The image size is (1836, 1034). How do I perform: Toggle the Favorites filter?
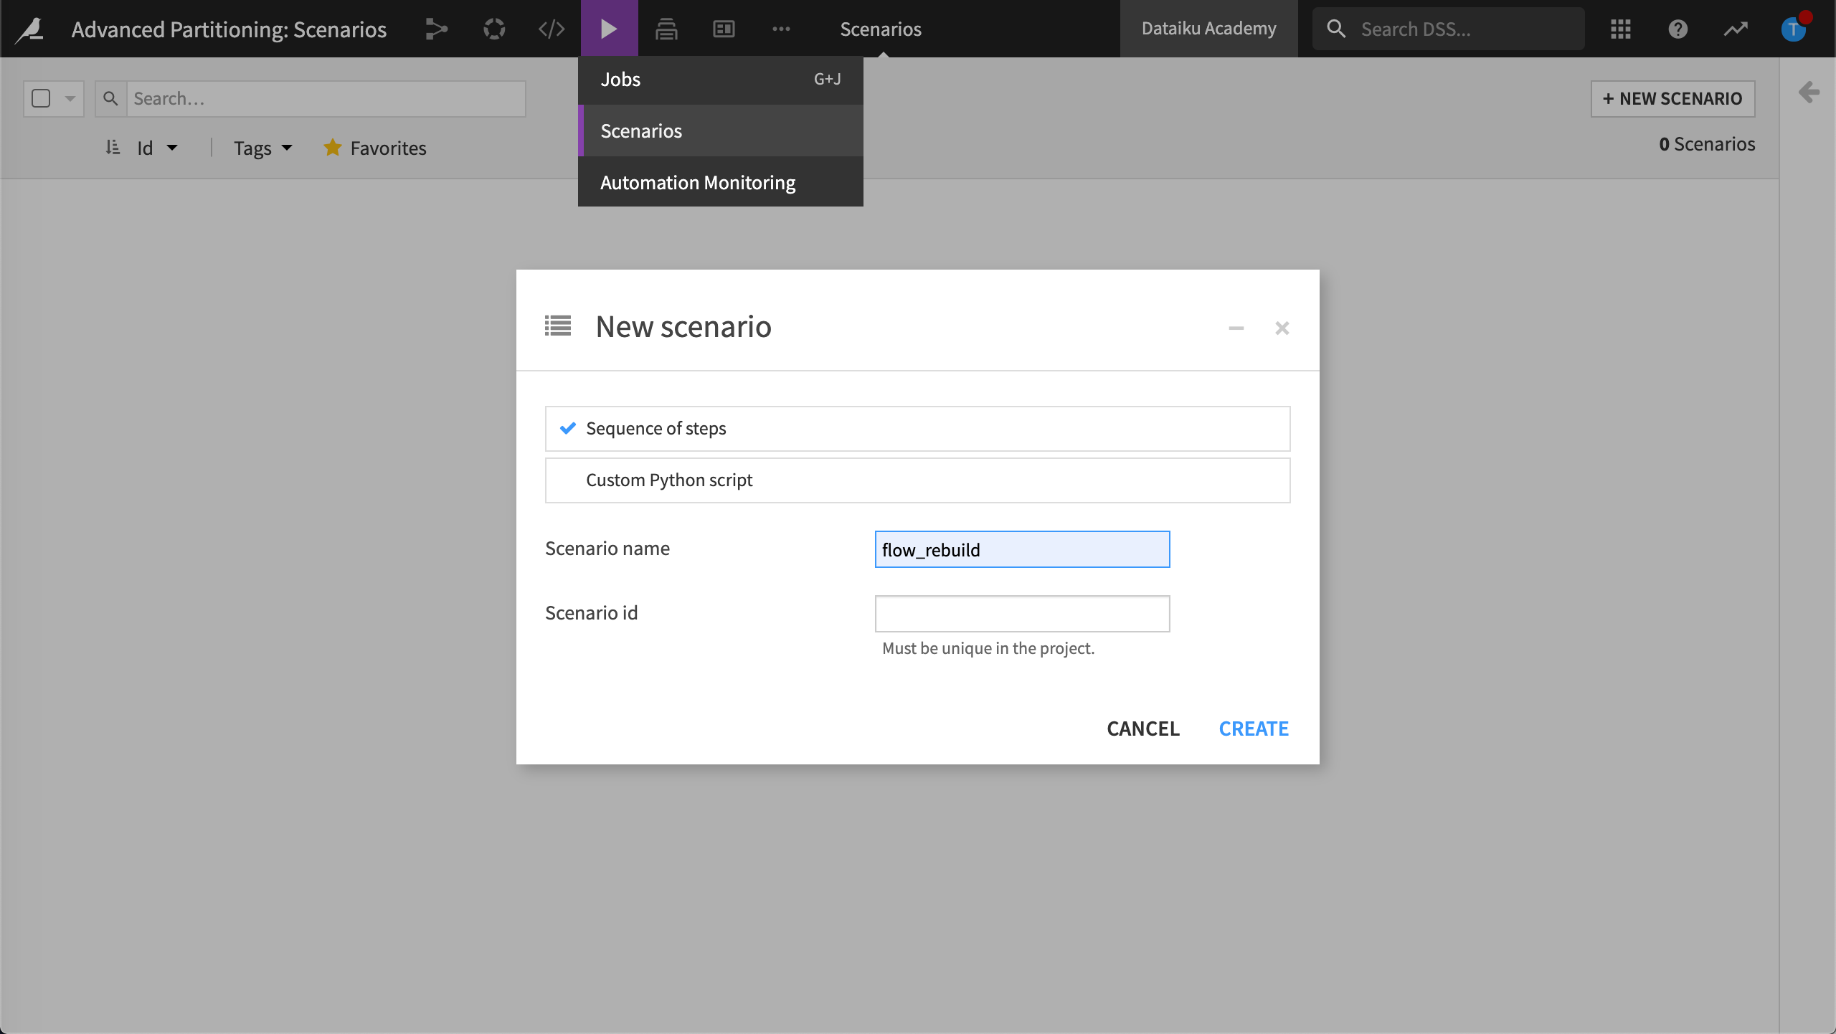click(x=373, y=148)
